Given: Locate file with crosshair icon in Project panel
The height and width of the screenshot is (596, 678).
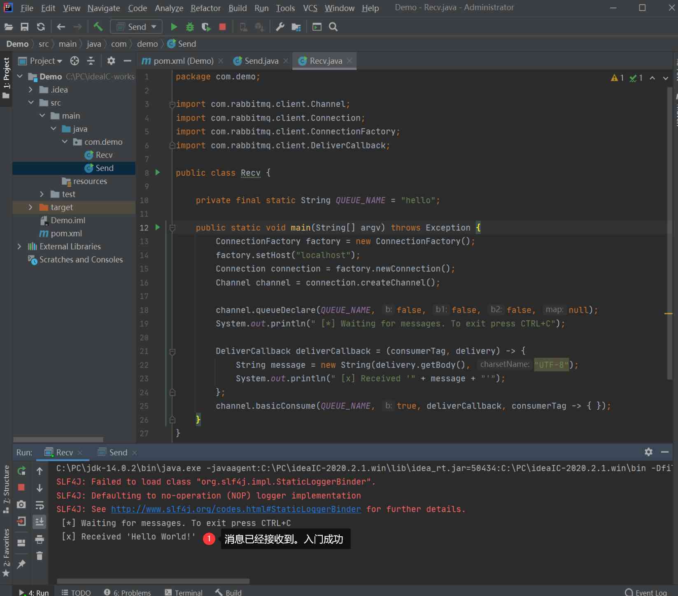Looking at the screenshot, I should pos(75,61).
